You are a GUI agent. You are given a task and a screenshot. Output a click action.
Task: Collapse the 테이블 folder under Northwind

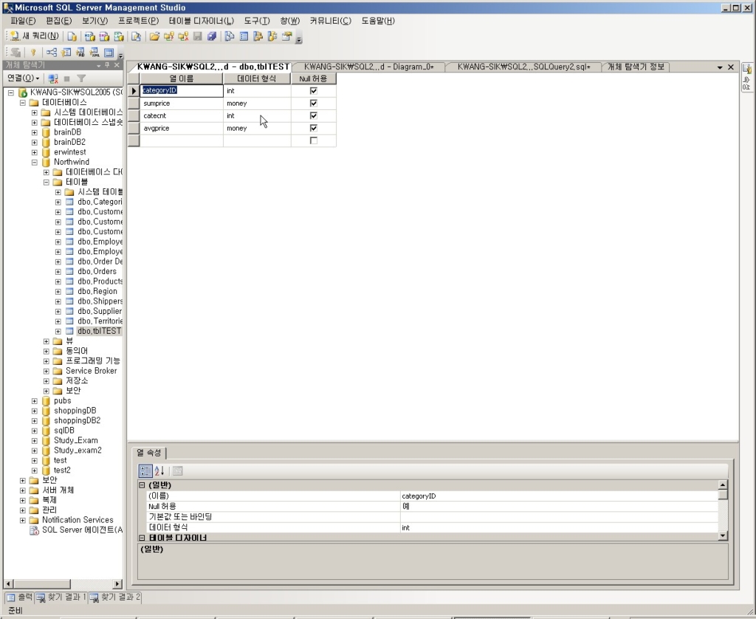(47, 182)
